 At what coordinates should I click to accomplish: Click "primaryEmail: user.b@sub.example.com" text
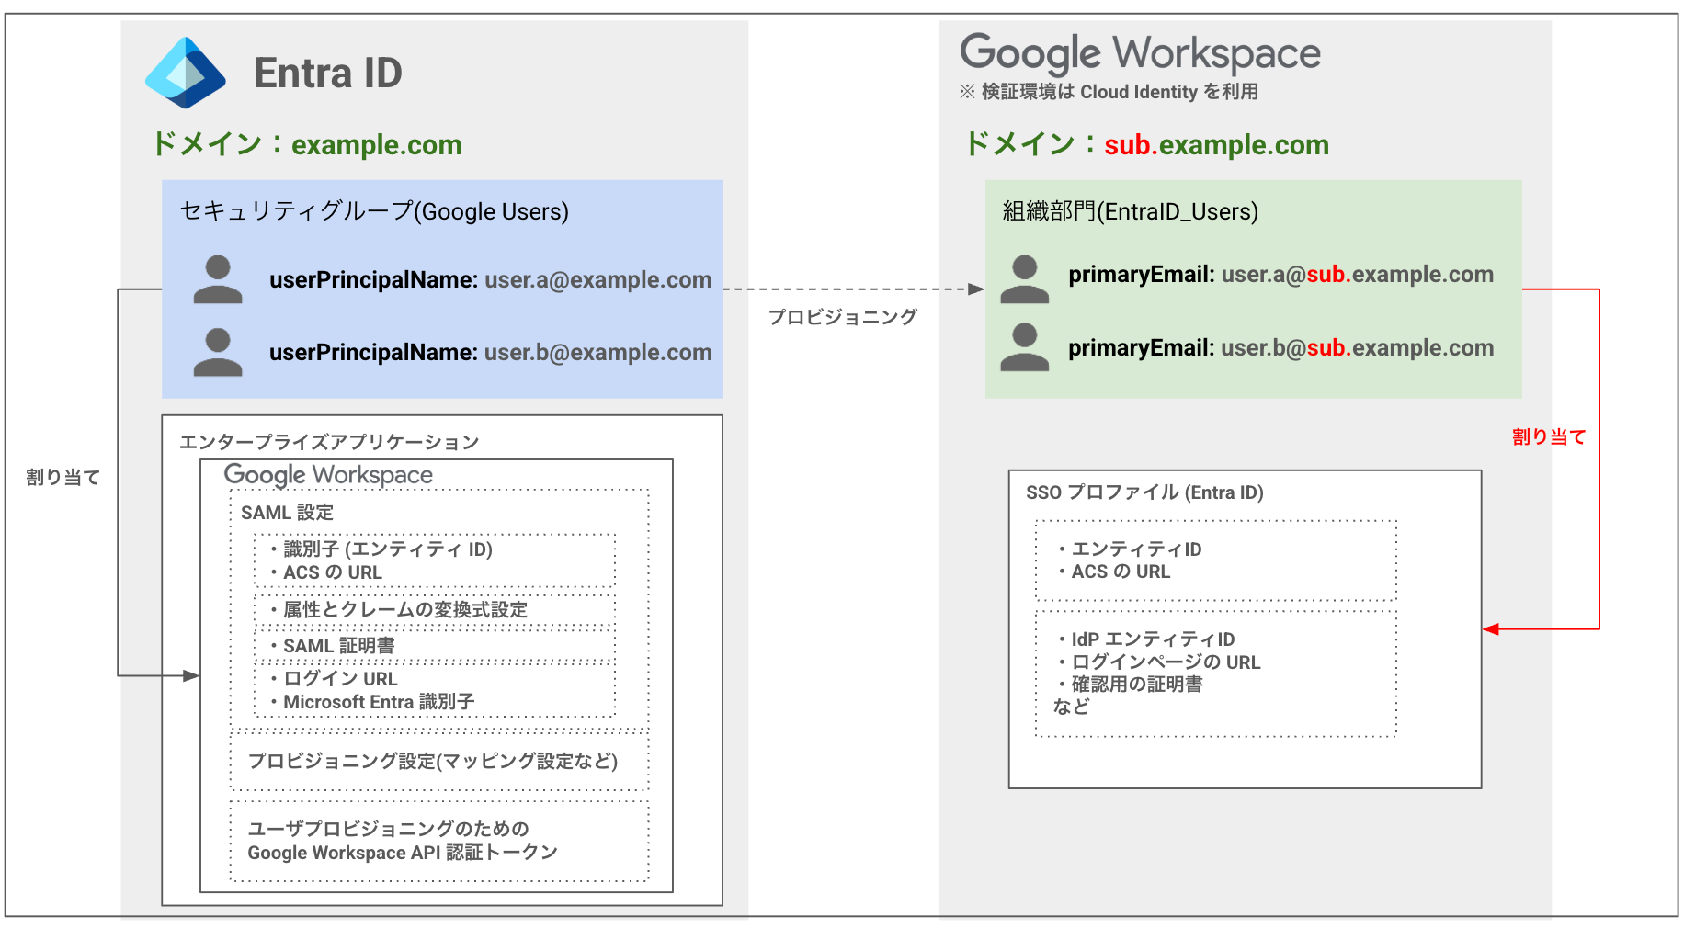tap(1280, 347)
